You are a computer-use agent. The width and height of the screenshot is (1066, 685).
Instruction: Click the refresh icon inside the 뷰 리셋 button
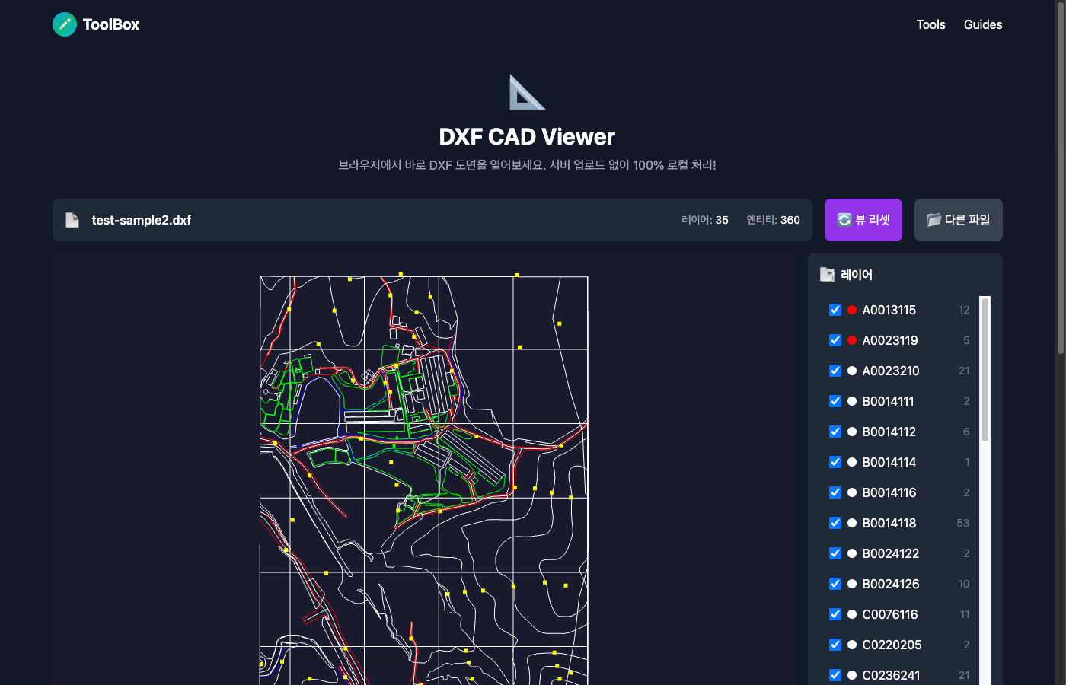click(844, 219)
